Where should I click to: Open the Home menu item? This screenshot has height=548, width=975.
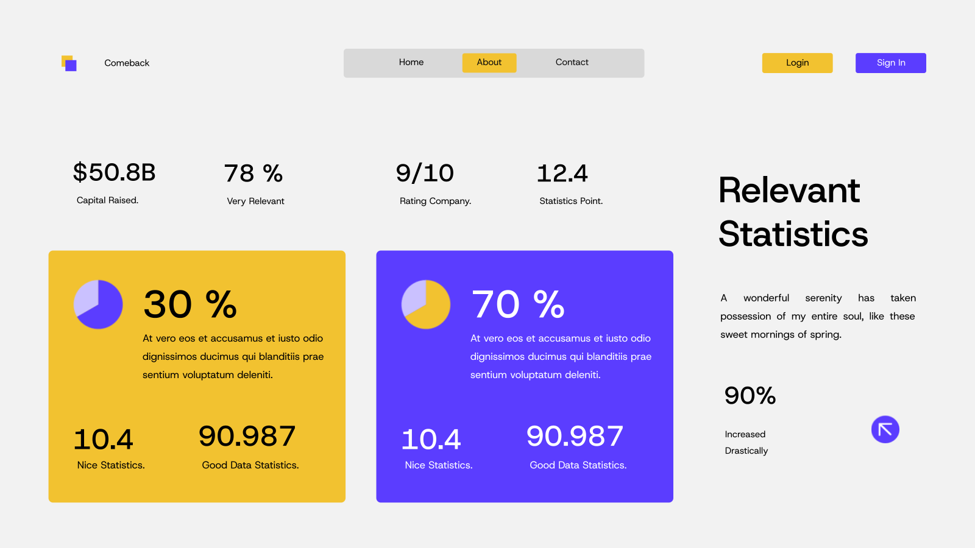[411, 62]
